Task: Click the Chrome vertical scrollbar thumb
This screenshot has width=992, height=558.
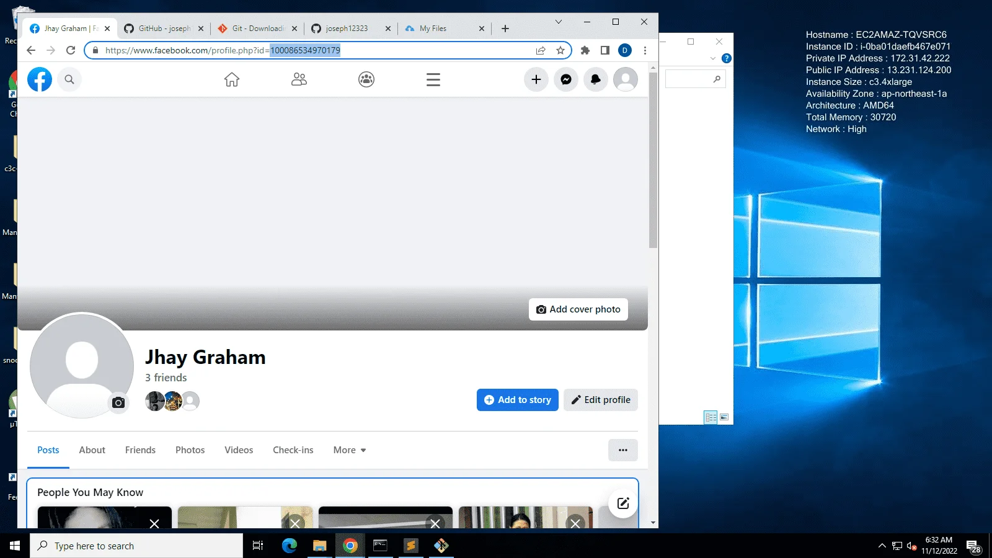Action: tap(653, 160)
